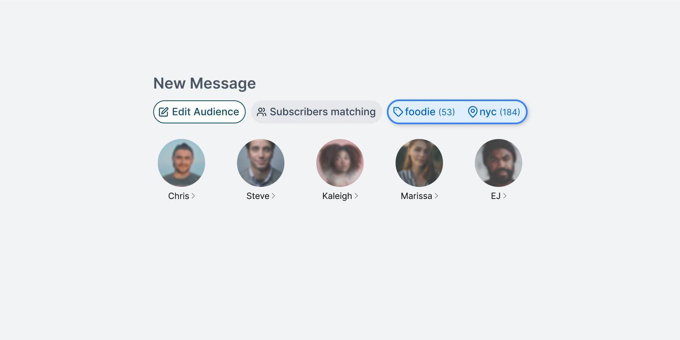The height and width of the screenshot is (340, 680).
Task: Expand details for subscriber Steve
Action: click(x=273, y=196)
